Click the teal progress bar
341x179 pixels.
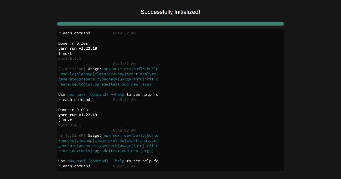pyautogui.click(x=170, y=24)
